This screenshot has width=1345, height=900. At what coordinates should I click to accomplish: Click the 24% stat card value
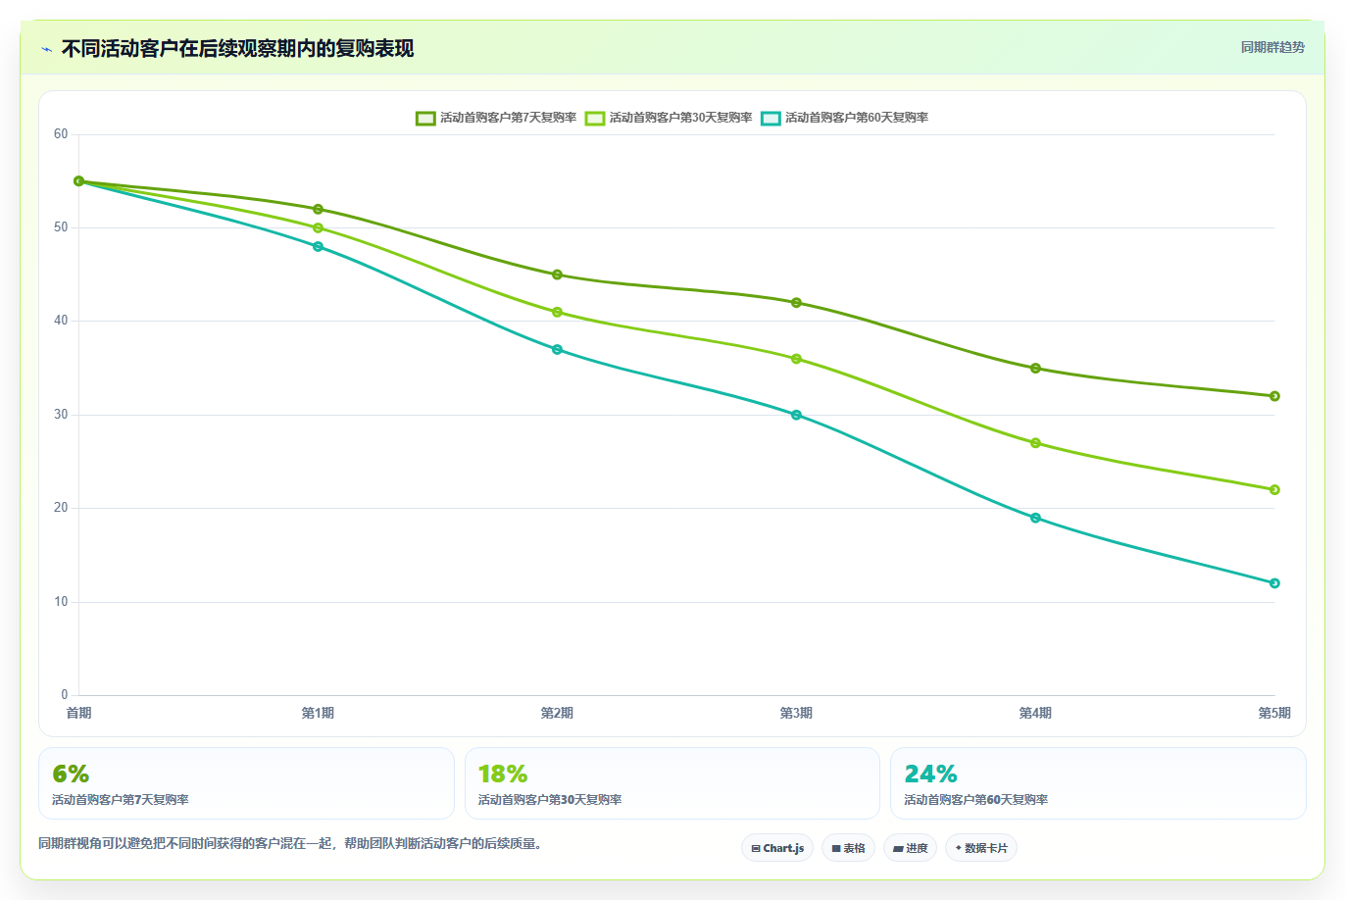pos(930,774)
